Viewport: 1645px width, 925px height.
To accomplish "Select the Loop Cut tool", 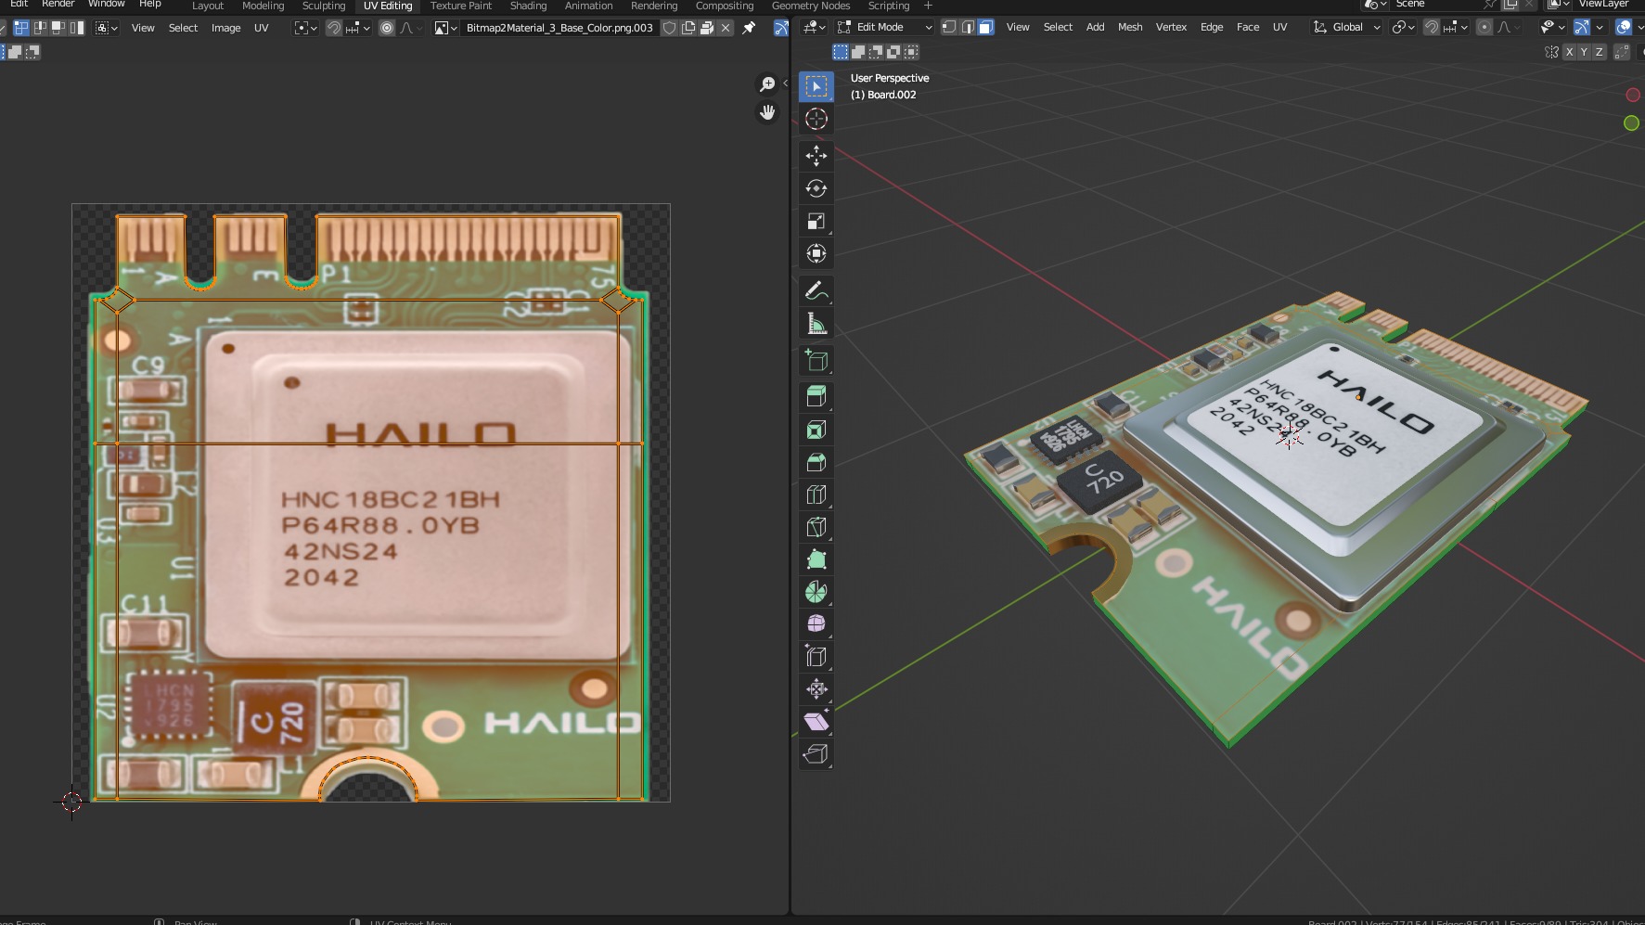I will (816, 495).
